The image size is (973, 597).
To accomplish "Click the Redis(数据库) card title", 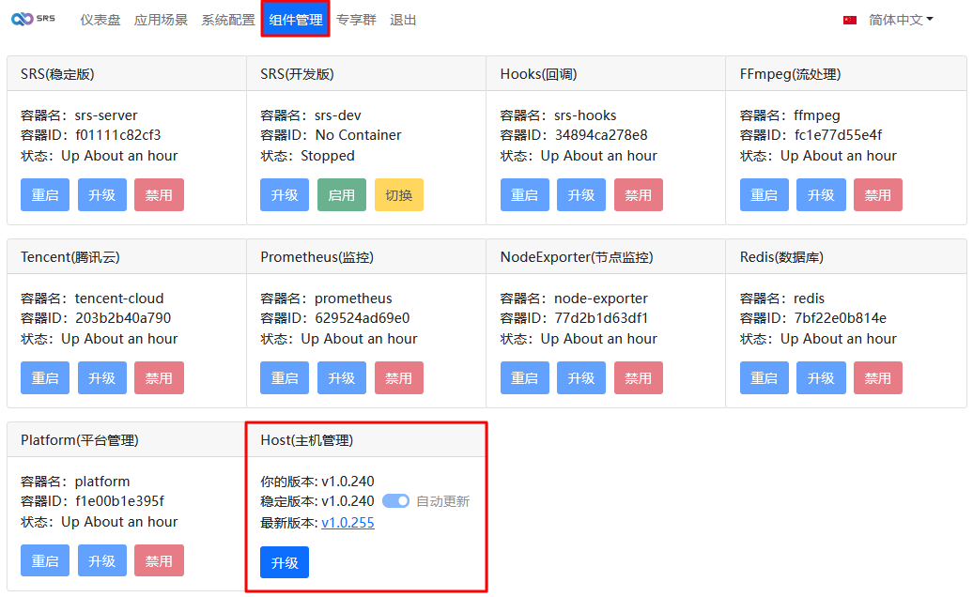I will (x=781, y=257).
